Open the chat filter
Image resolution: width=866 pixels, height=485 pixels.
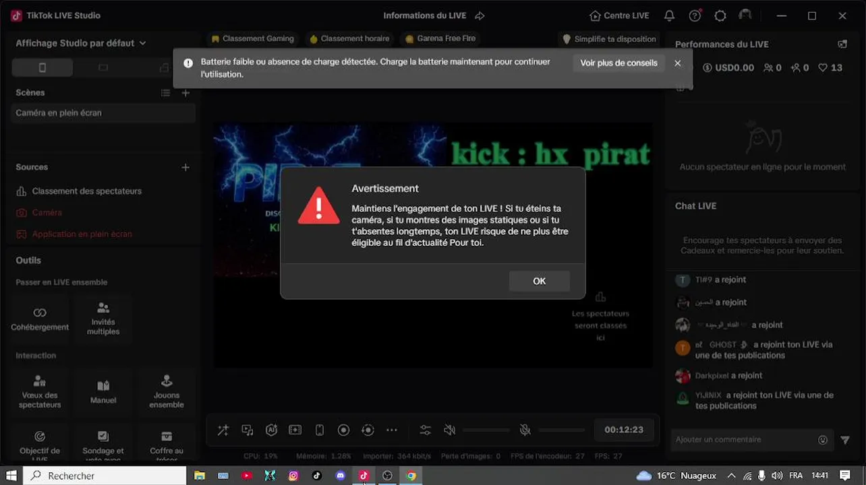tap(845, 441)
